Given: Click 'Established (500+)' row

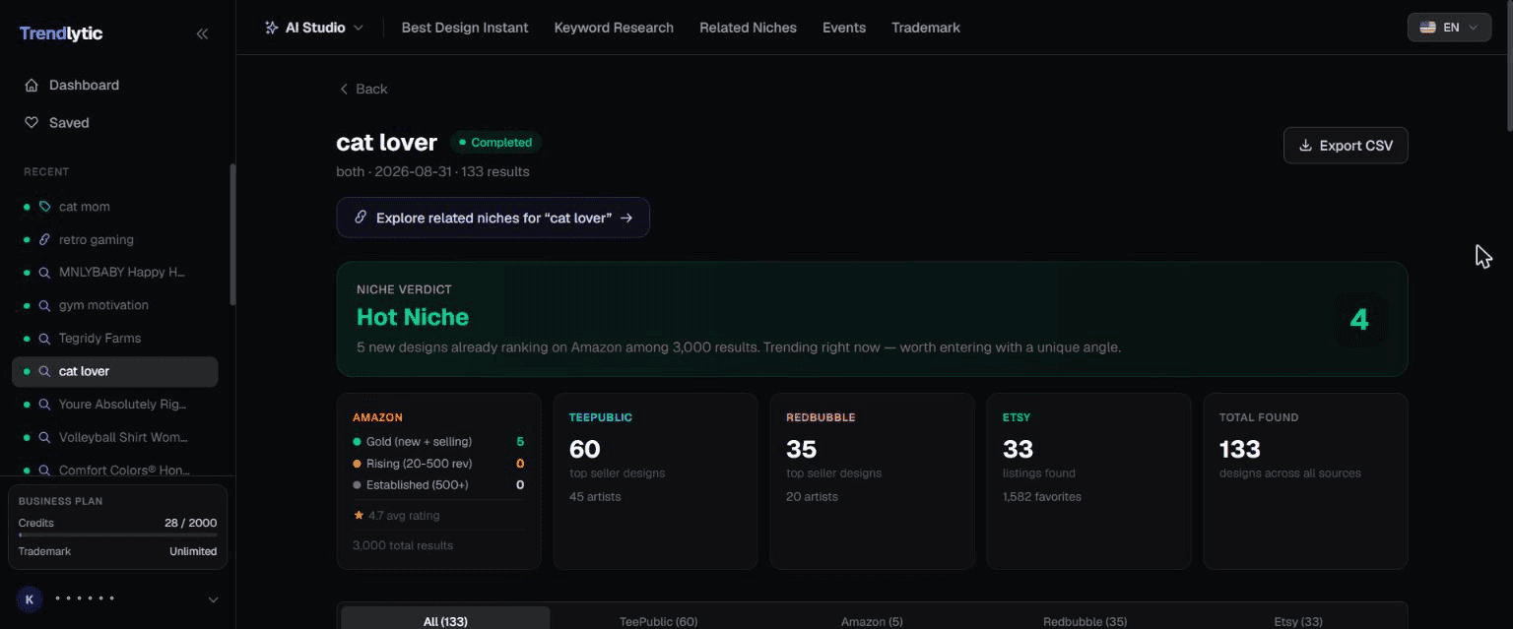Looking at the screenshot, I should pos(438,485).
